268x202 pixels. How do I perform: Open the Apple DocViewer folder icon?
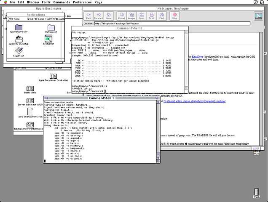coord(19,27)
